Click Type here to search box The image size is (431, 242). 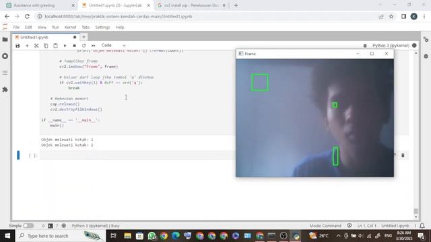click(61, 236)
